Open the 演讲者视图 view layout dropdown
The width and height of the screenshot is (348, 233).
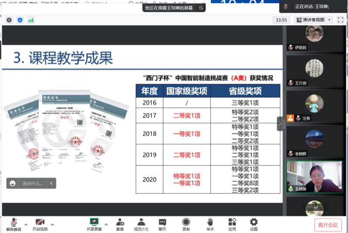click(314, 20)
